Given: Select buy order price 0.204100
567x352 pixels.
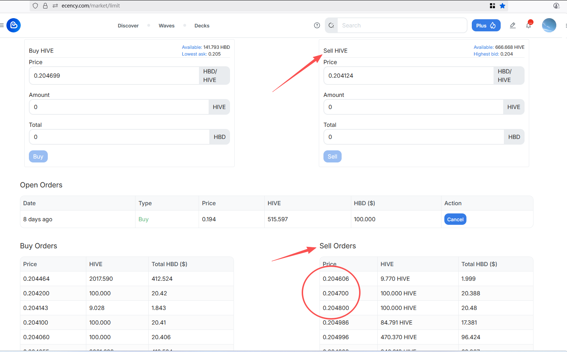Looking at the screenshot, I should point(36,322).
